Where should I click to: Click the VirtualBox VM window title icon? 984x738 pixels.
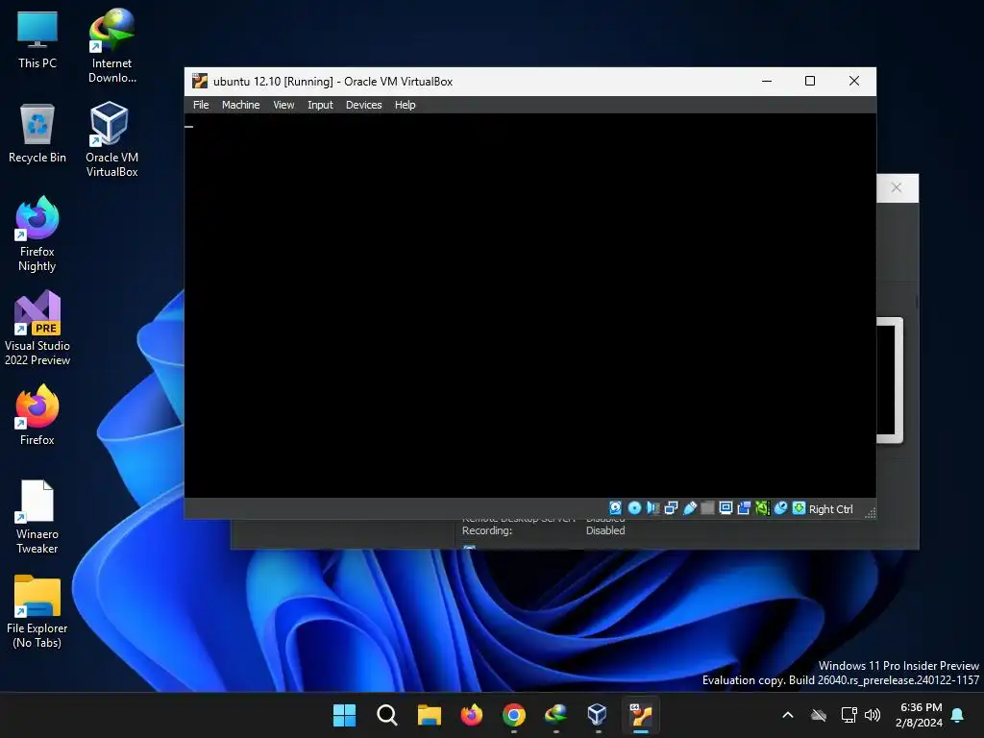pyautogui.click(x=200, y=81)
